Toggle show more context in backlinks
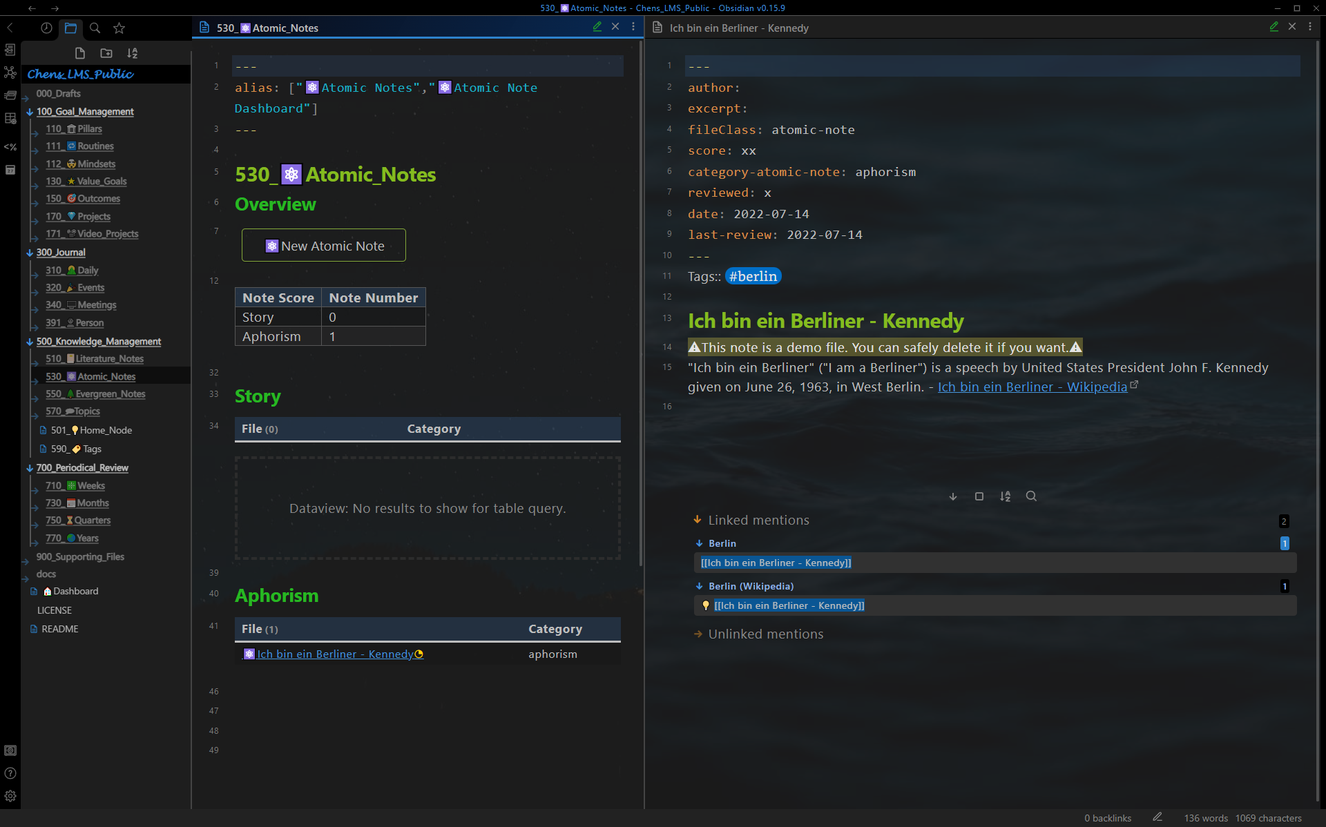The height and width of the screenshot is (827, 1326). [979, 496]
